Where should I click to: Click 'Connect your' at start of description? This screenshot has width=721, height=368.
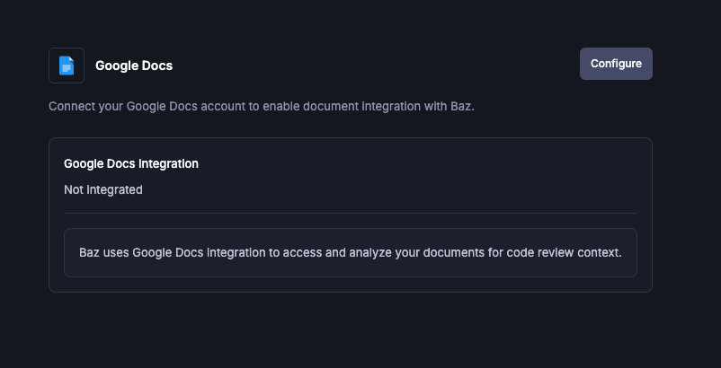pyautogui.click(x=85, y=106)
